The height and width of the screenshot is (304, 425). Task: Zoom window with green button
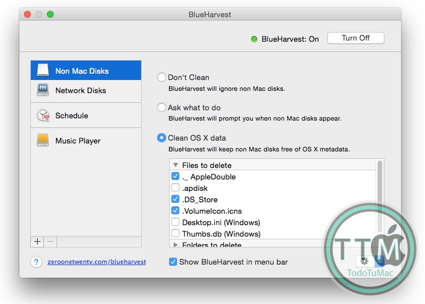(50, 14)
